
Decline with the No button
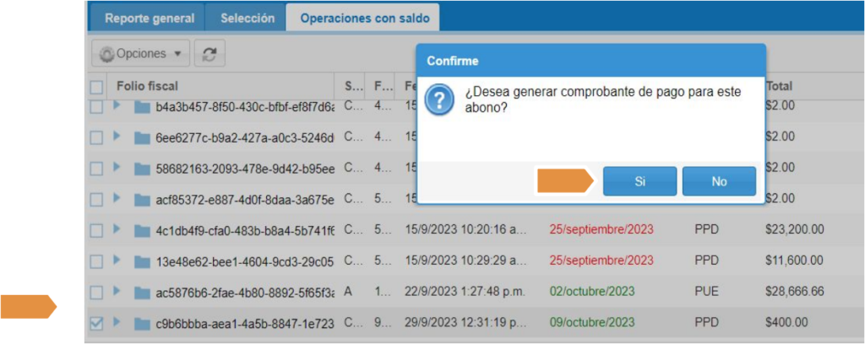[x=719, y=181]
